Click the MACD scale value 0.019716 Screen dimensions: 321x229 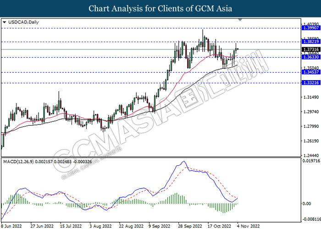point(311,161)
